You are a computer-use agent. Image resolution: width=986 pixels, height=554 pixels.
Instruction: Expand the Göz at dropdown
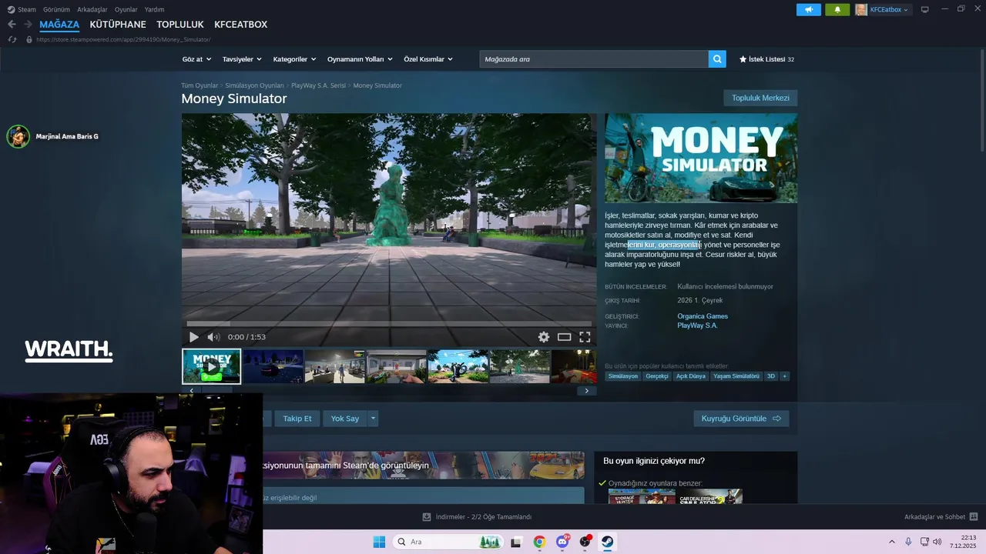coord(196,59)
